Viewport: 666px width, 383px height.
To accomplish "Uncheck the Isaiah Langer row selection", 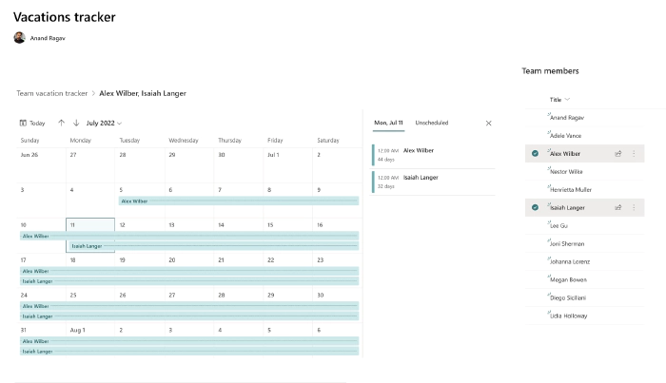I will click(535, 207).
